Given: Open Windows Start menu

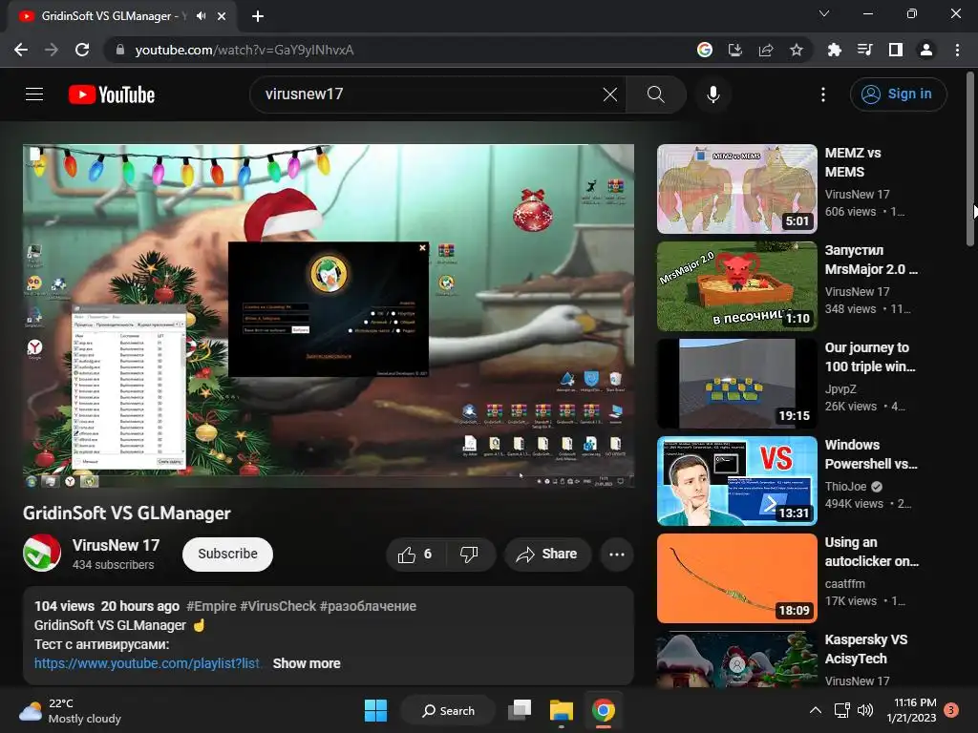Looking at the screenshot, I should click(x=375, y=710).
